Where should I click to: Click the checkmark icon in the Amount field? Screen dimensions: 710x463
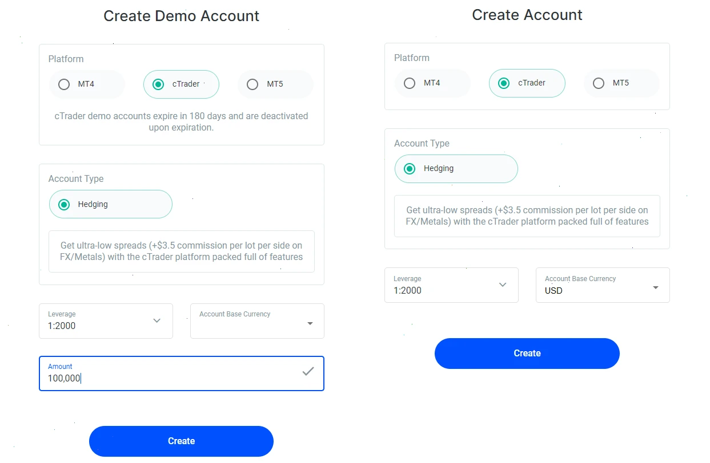click(x=308, y=371)
